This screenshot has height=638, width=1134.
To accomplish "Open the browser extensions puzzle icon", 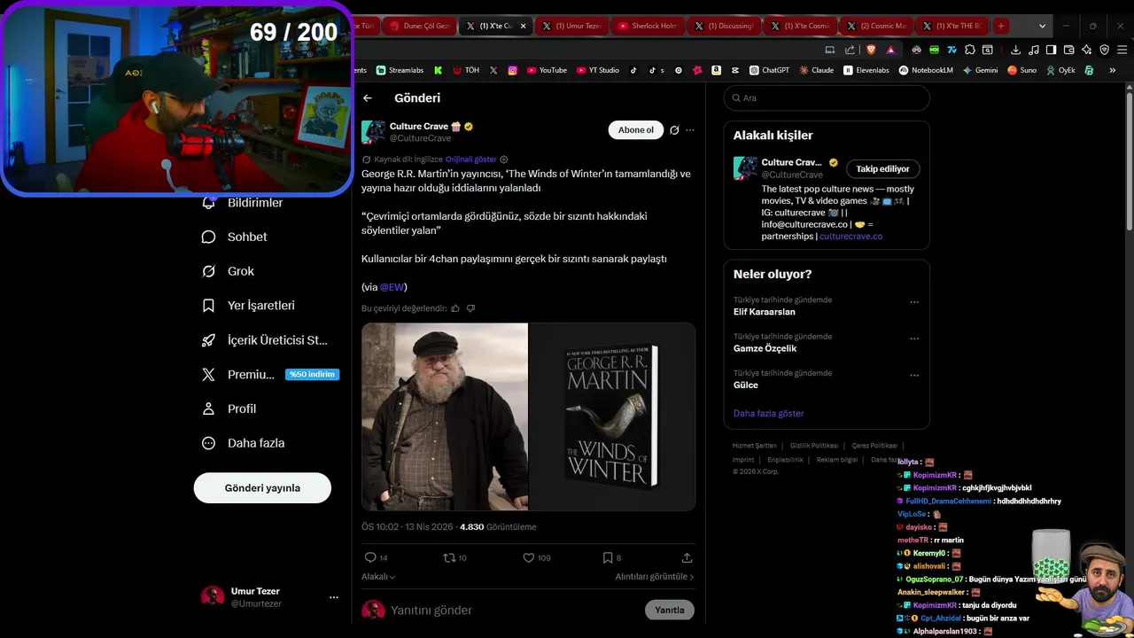I will click(x=970, y=50).
